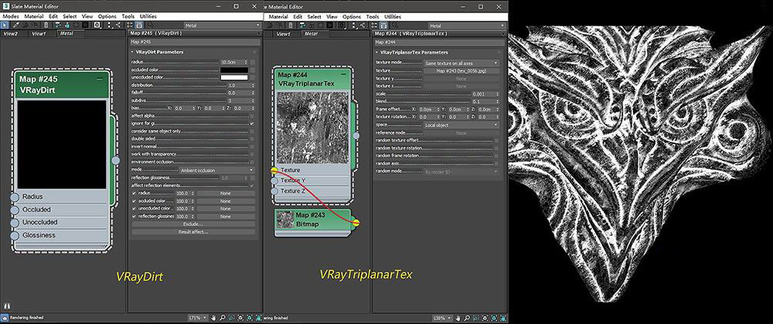Click the VRayDirt radius 10.0cm field
The image size is (773, 324).
pos(234,62)
